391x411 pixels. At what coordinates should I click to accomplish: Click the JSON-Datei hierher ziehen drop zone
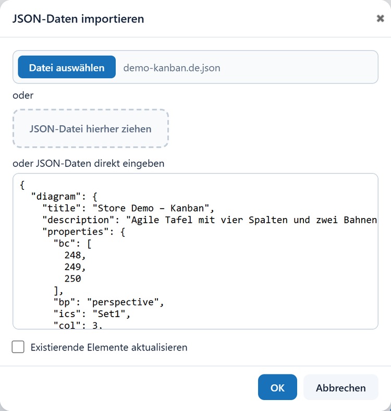pos(90,129)
